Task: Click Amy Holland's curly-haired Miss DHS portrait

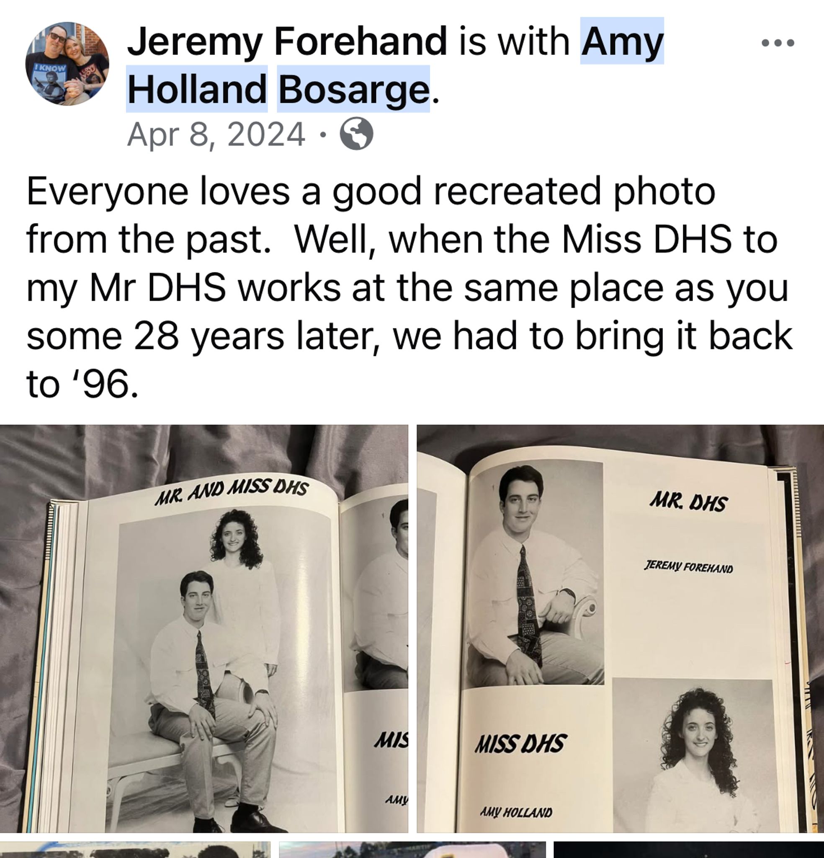Action: tap(692, 755)
